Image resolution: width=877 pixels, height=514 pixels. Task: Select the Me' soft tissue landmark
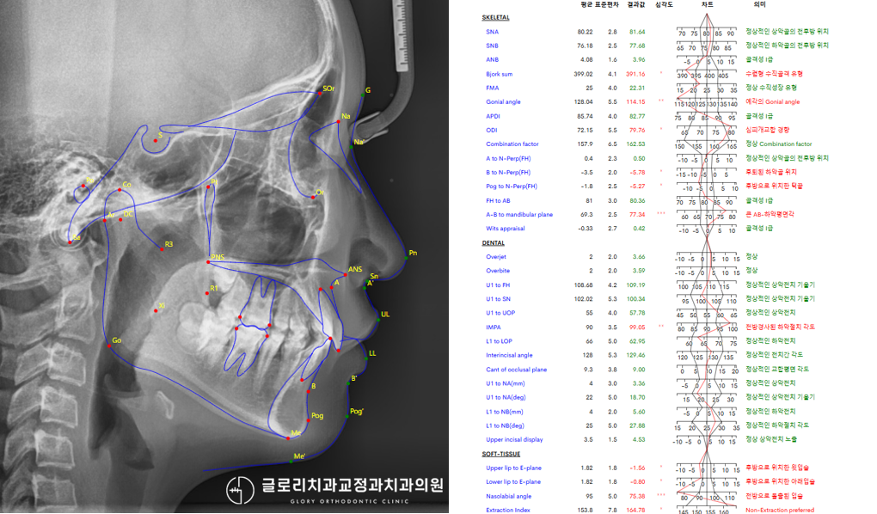(291, 462)
